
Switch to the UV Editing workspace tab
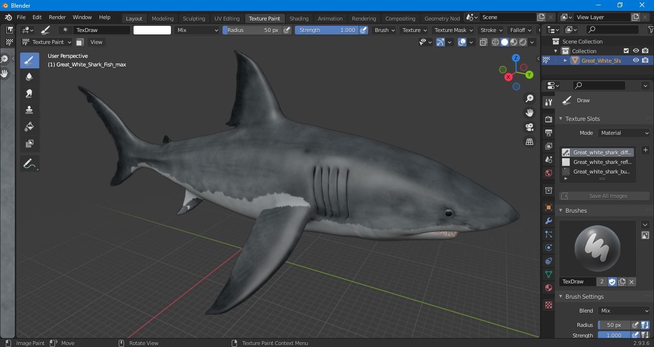click(x=227, y=18)
